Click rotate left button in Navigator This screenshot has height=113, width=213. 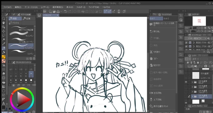coord(199,31)
